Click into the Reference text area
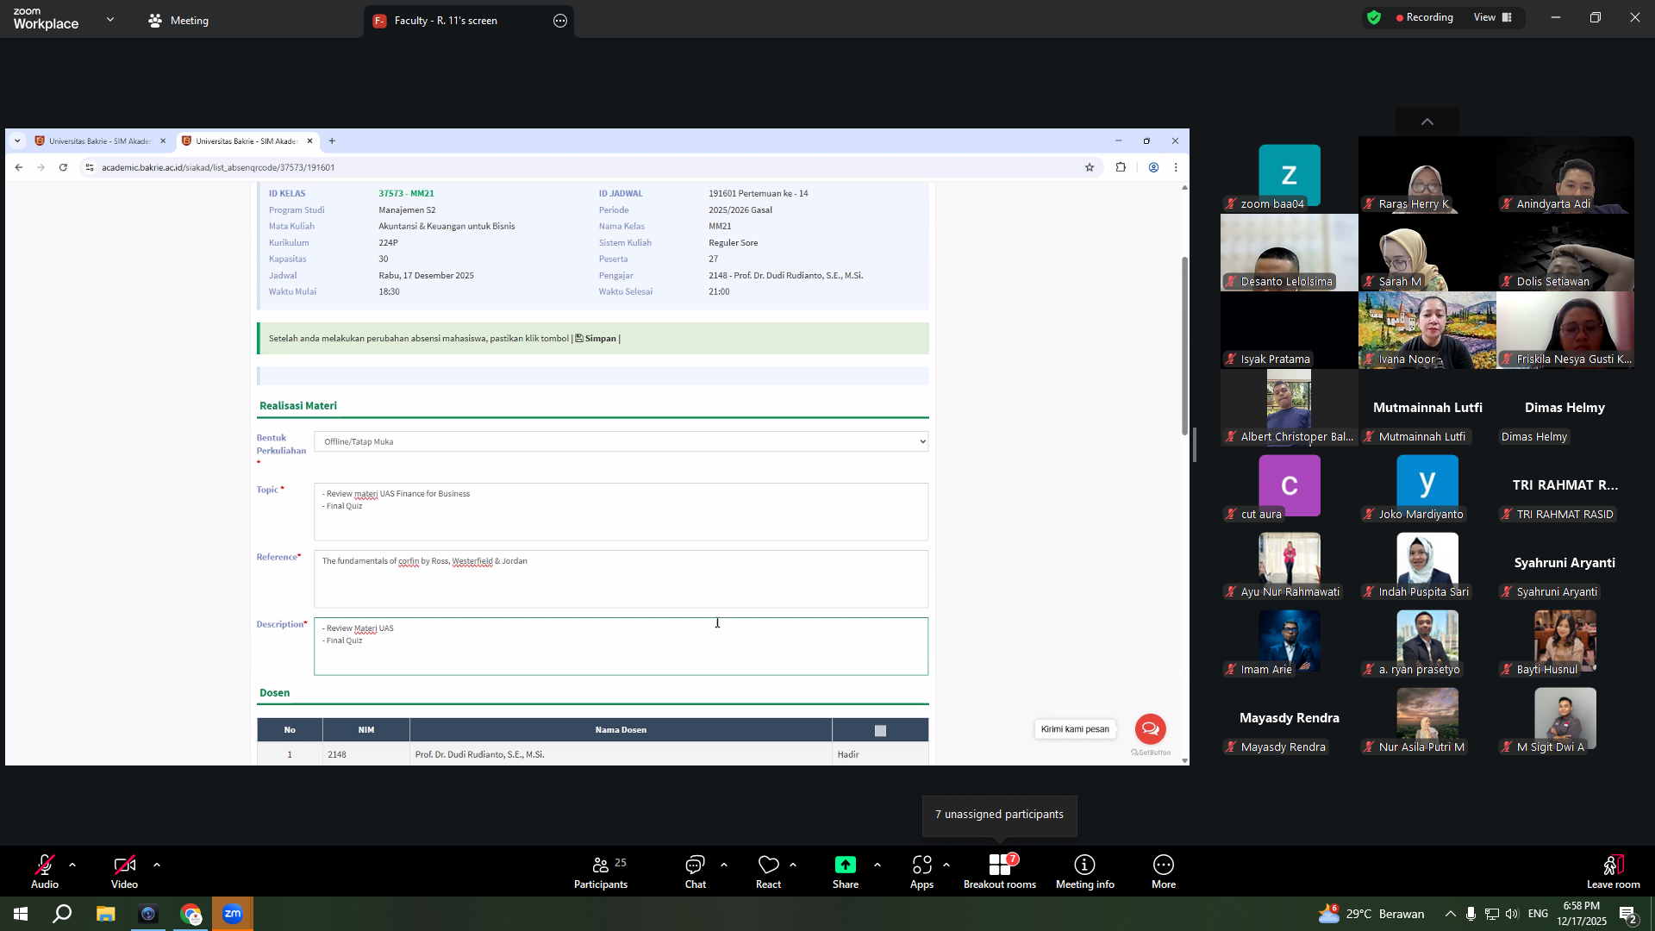1655x931 pixels. pos(621,579)
